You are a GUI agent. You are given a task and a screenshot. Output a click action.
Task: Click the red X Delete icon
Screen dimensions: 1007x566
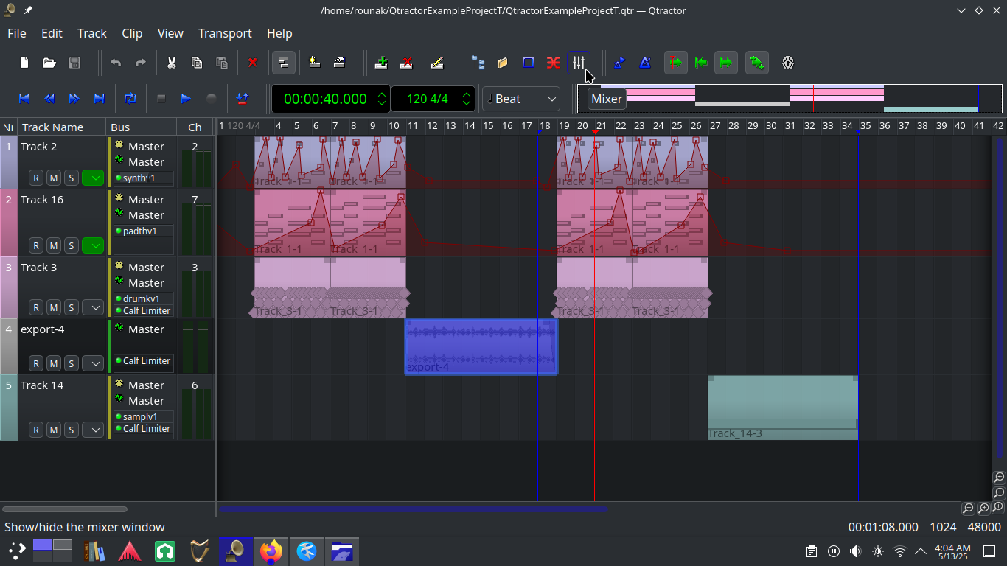[253, 63]
